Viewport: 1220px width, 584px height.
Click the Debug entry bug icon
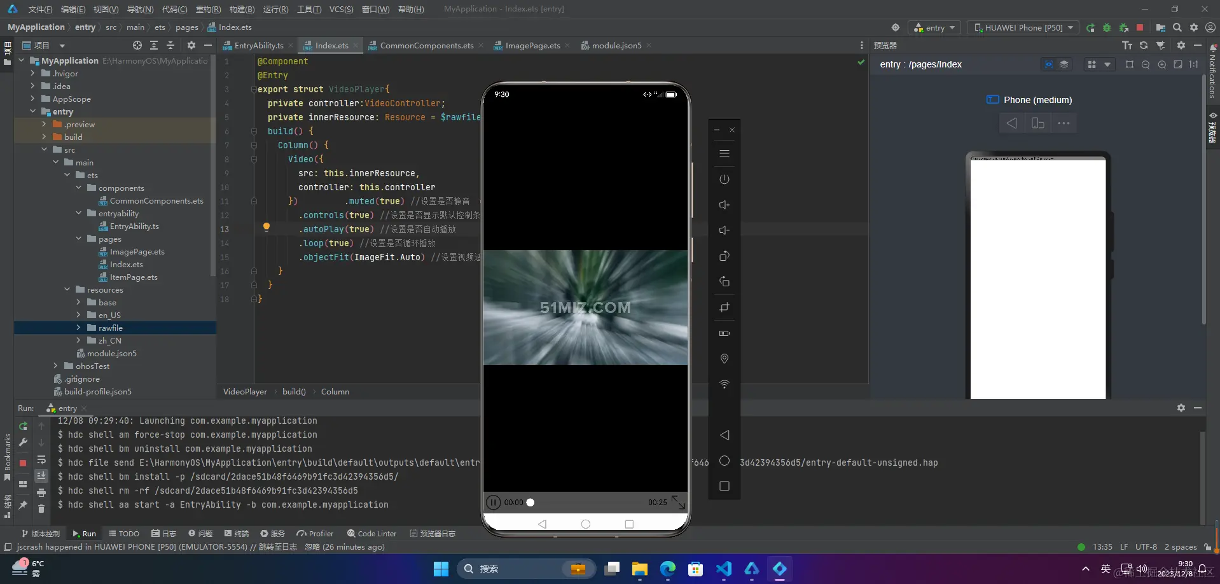tap(1107, 28)
